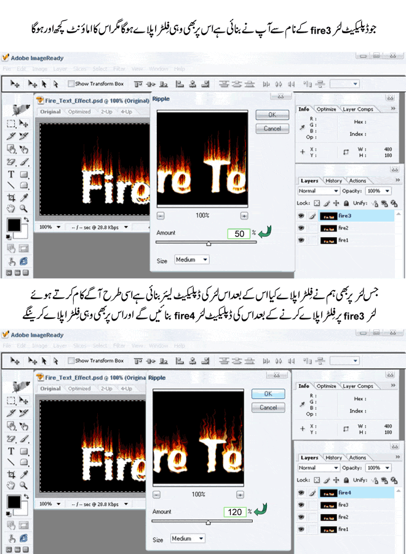Pick the Line tool in upper screenshot
The height and width of the screenshot is (554, 406).
point(11,185)
